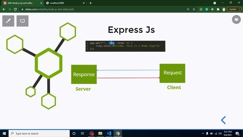
Task: View site lock information icon
Action: [x=22, y=9]
